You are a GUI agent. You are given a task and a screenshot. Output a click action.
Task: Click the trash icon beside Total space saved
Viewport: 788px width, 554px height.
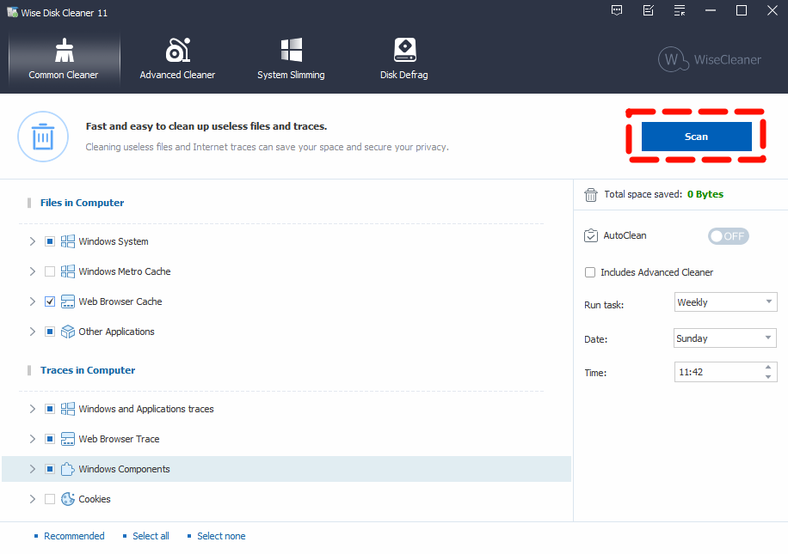click(x=591, y=195)
